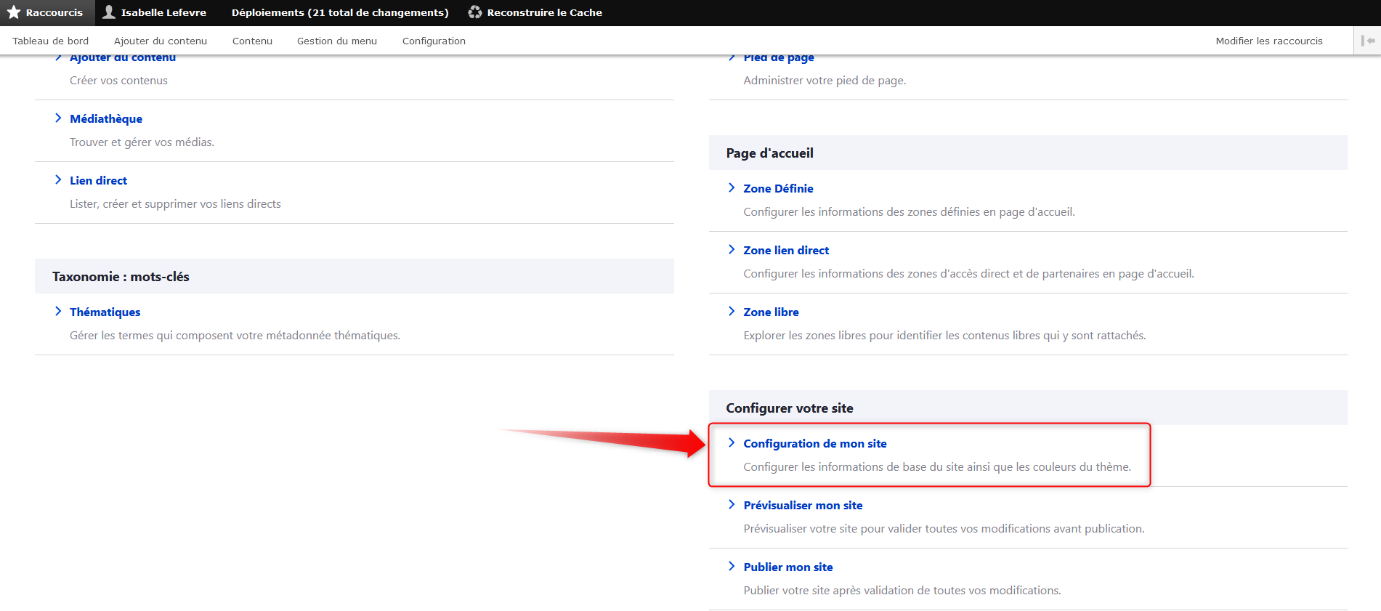The height and width of the screenshot is (611, 1381).
Task: Collapse toolbar with the orientation toggle icon
Action: click(1367, 41)
